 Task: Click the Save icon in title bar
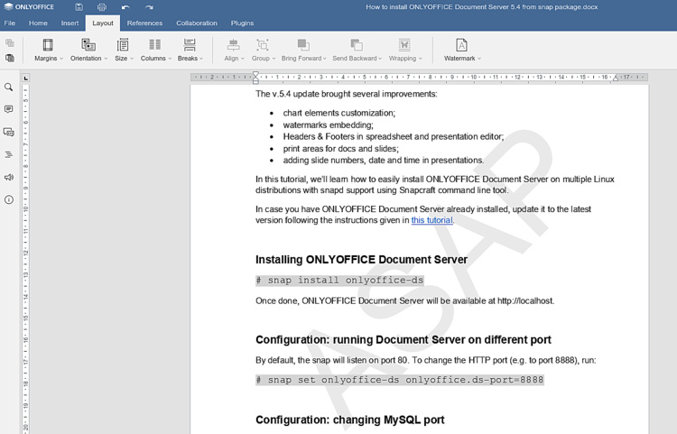coord(79,7)
